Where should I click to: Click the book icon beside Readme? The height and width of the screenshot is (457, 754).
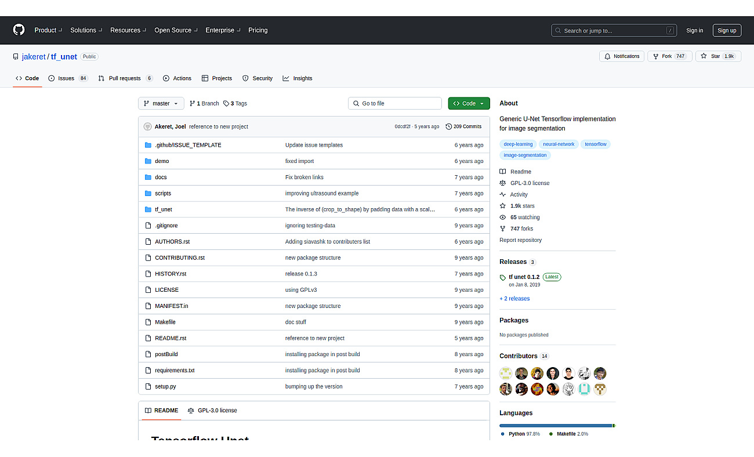(x=503, y=172)
